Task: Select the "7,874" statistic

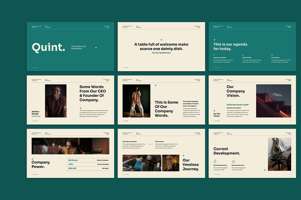Action: [x=70, y=164]
